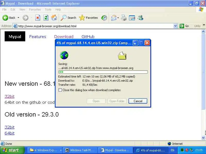Click the Old version 64bit link

click(10, 133)
